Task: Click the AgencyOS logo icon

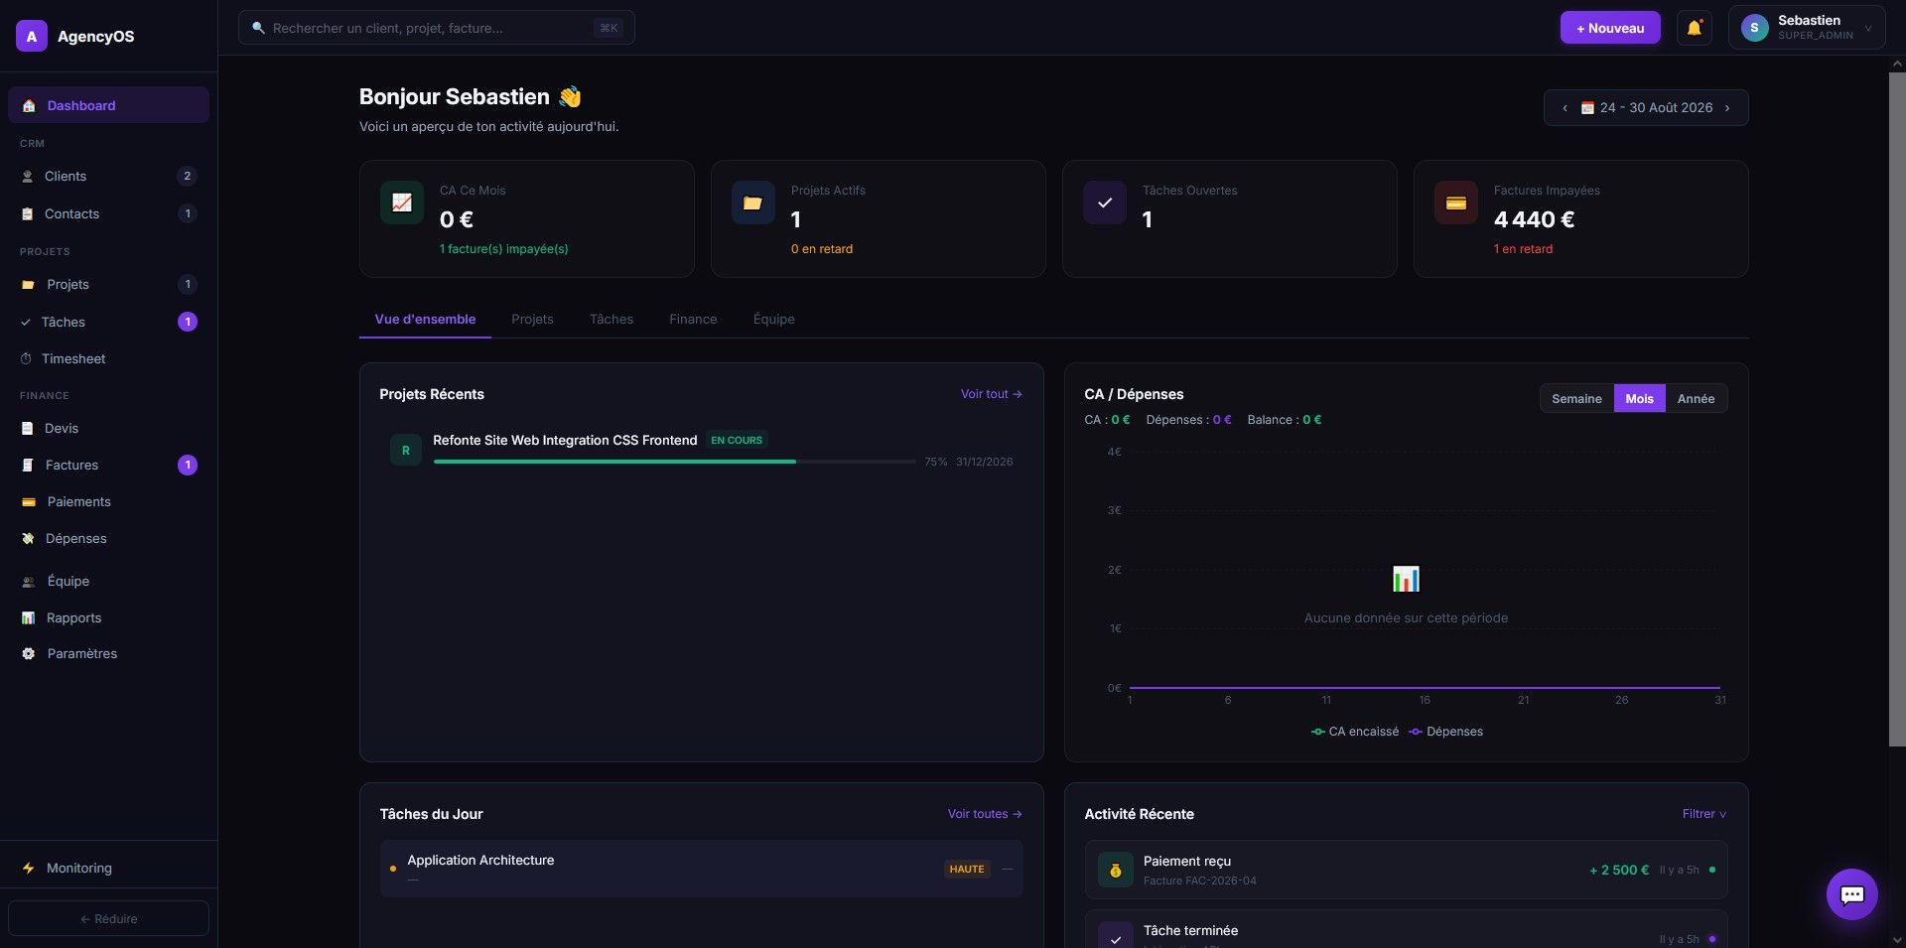Action: click(32, 36)
